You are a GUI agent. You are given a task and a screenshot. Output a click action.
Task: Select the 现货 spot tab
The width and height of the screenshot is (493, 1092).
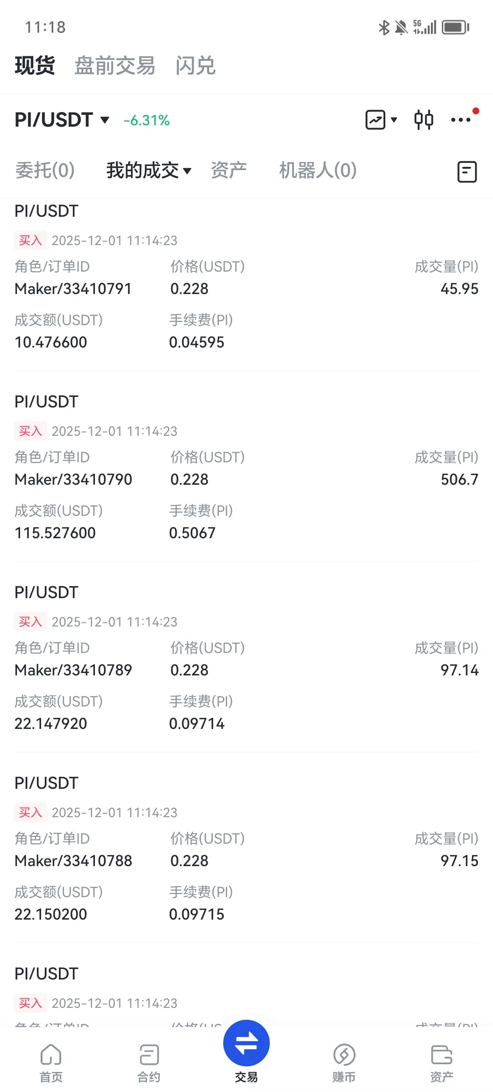pyautogui.click(x=35, y=65)
